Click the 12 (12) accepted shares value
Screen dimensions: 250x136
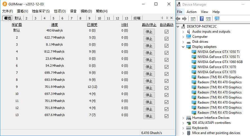pyautogui.click(x=92, y=87)
